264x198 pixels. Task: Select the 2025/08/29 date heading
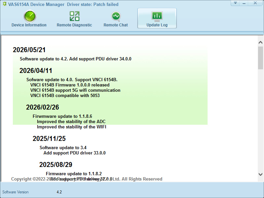(56, 165)
